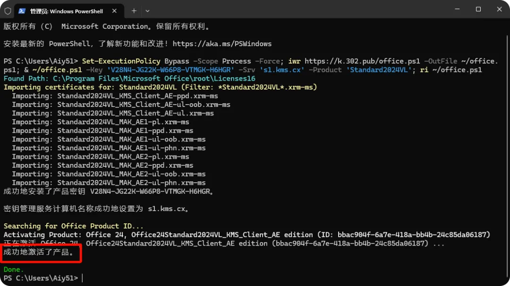
Task: Click the 'Standard2024VL' product argument
Action: coord(379,70)
